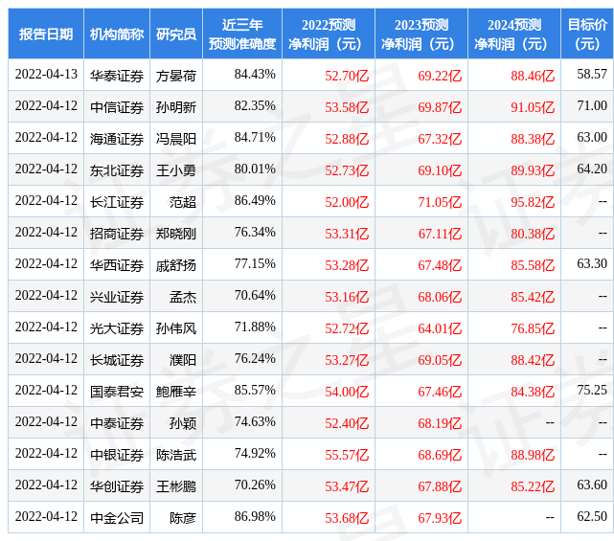This screenshot has height=541, width=614.
Task: Click target price 58.57
Action: click(x=592, y=75)
